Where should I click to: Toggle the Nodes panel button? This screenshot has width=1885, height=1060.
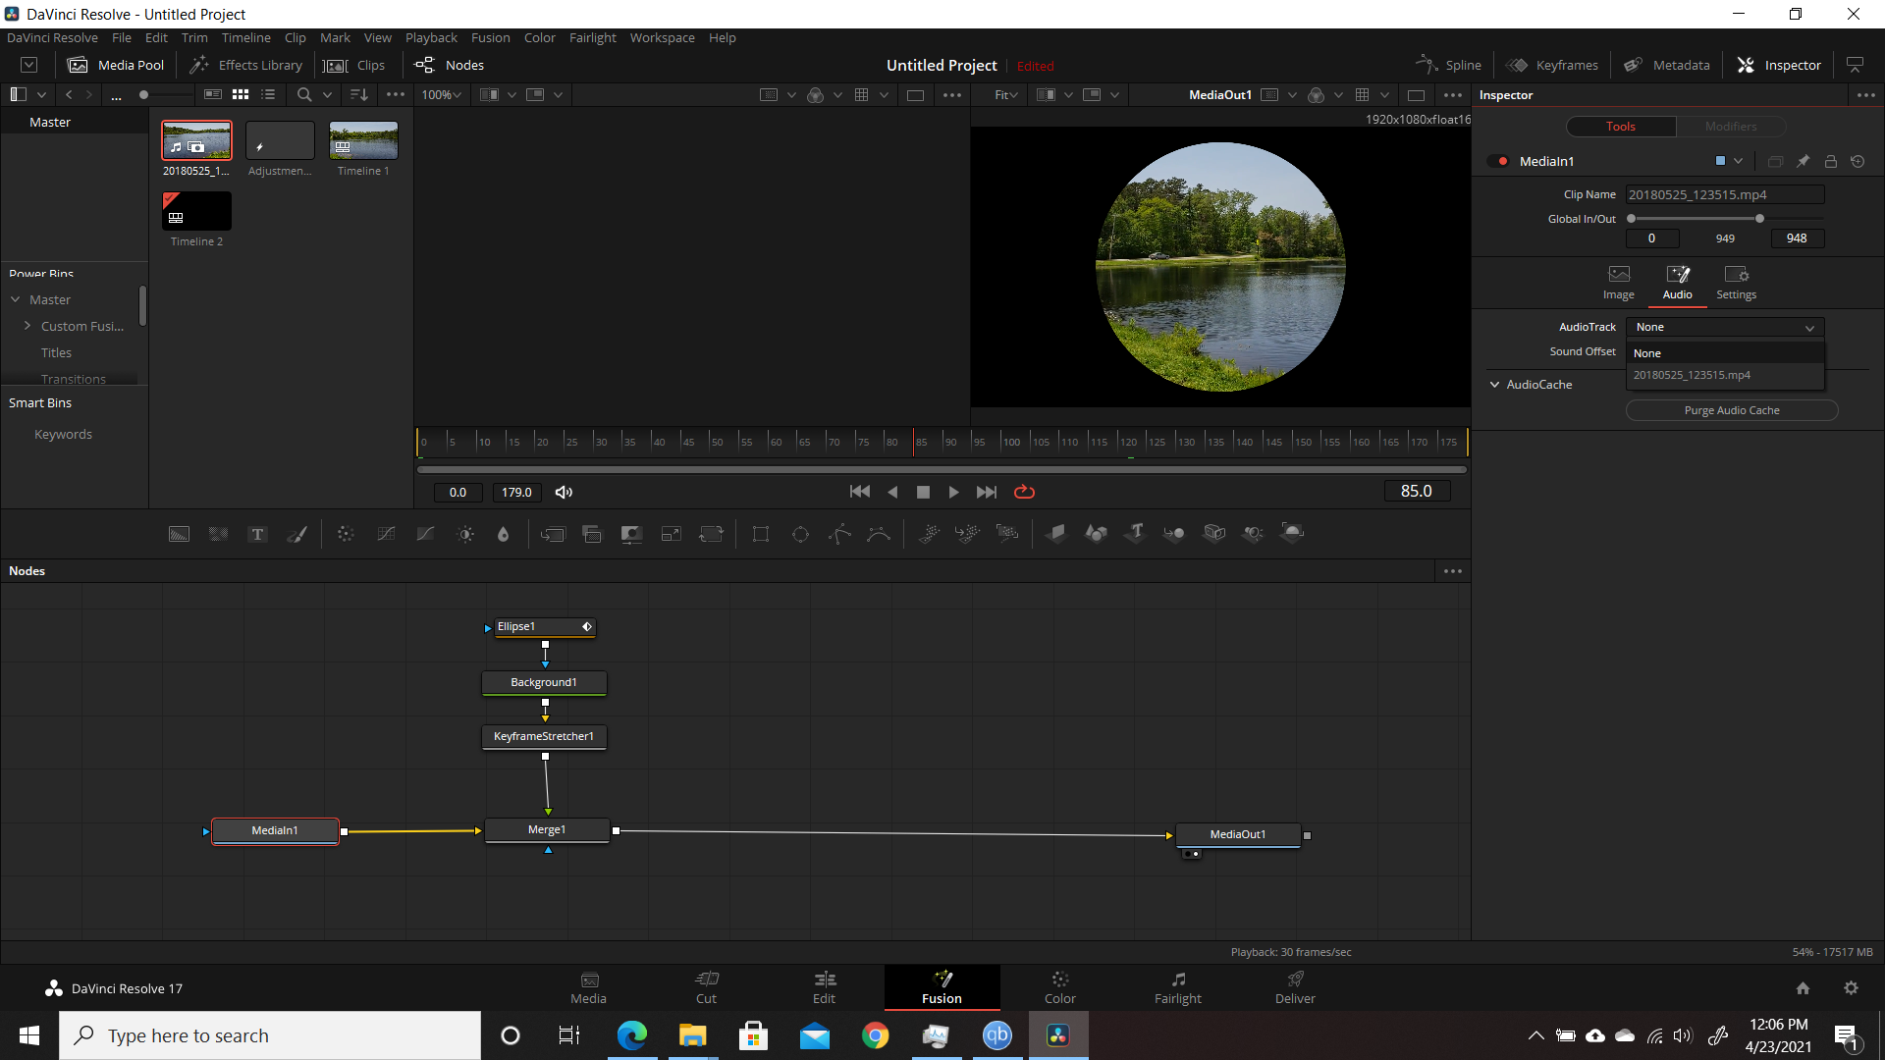450,65
